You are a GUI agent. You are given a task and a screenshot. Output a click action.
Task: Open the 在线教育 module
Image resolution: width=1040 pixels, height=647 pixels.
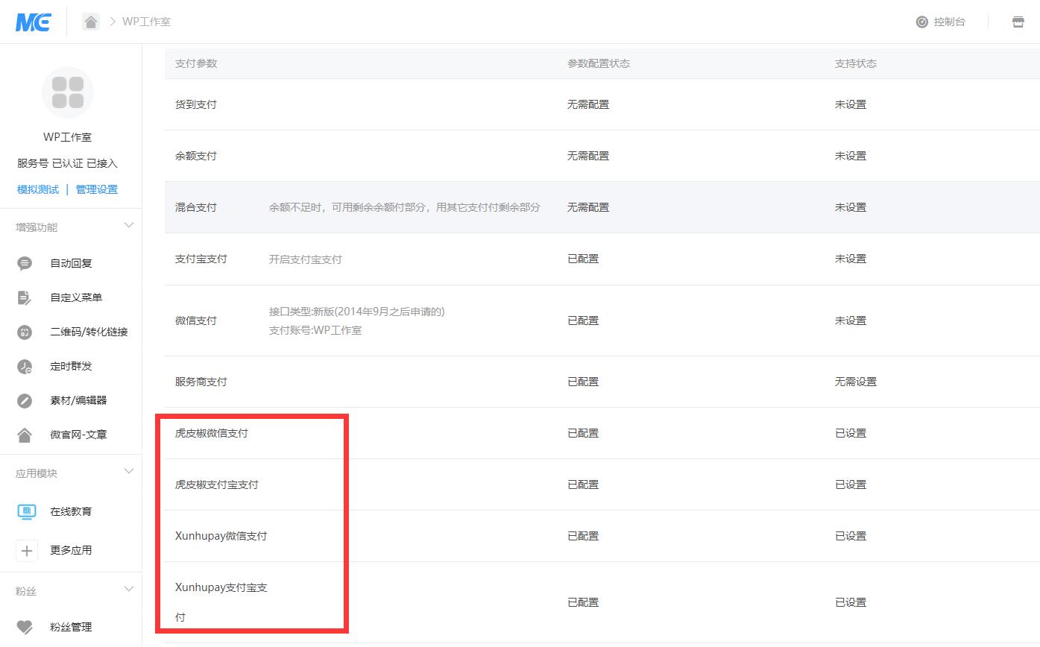click(x=71, y=511)
